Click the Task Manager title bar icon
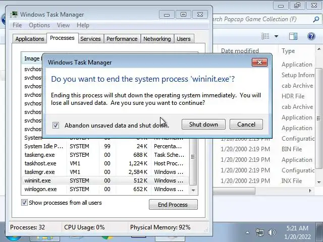This screenshot has width=323, height=242. pos(14,15)
